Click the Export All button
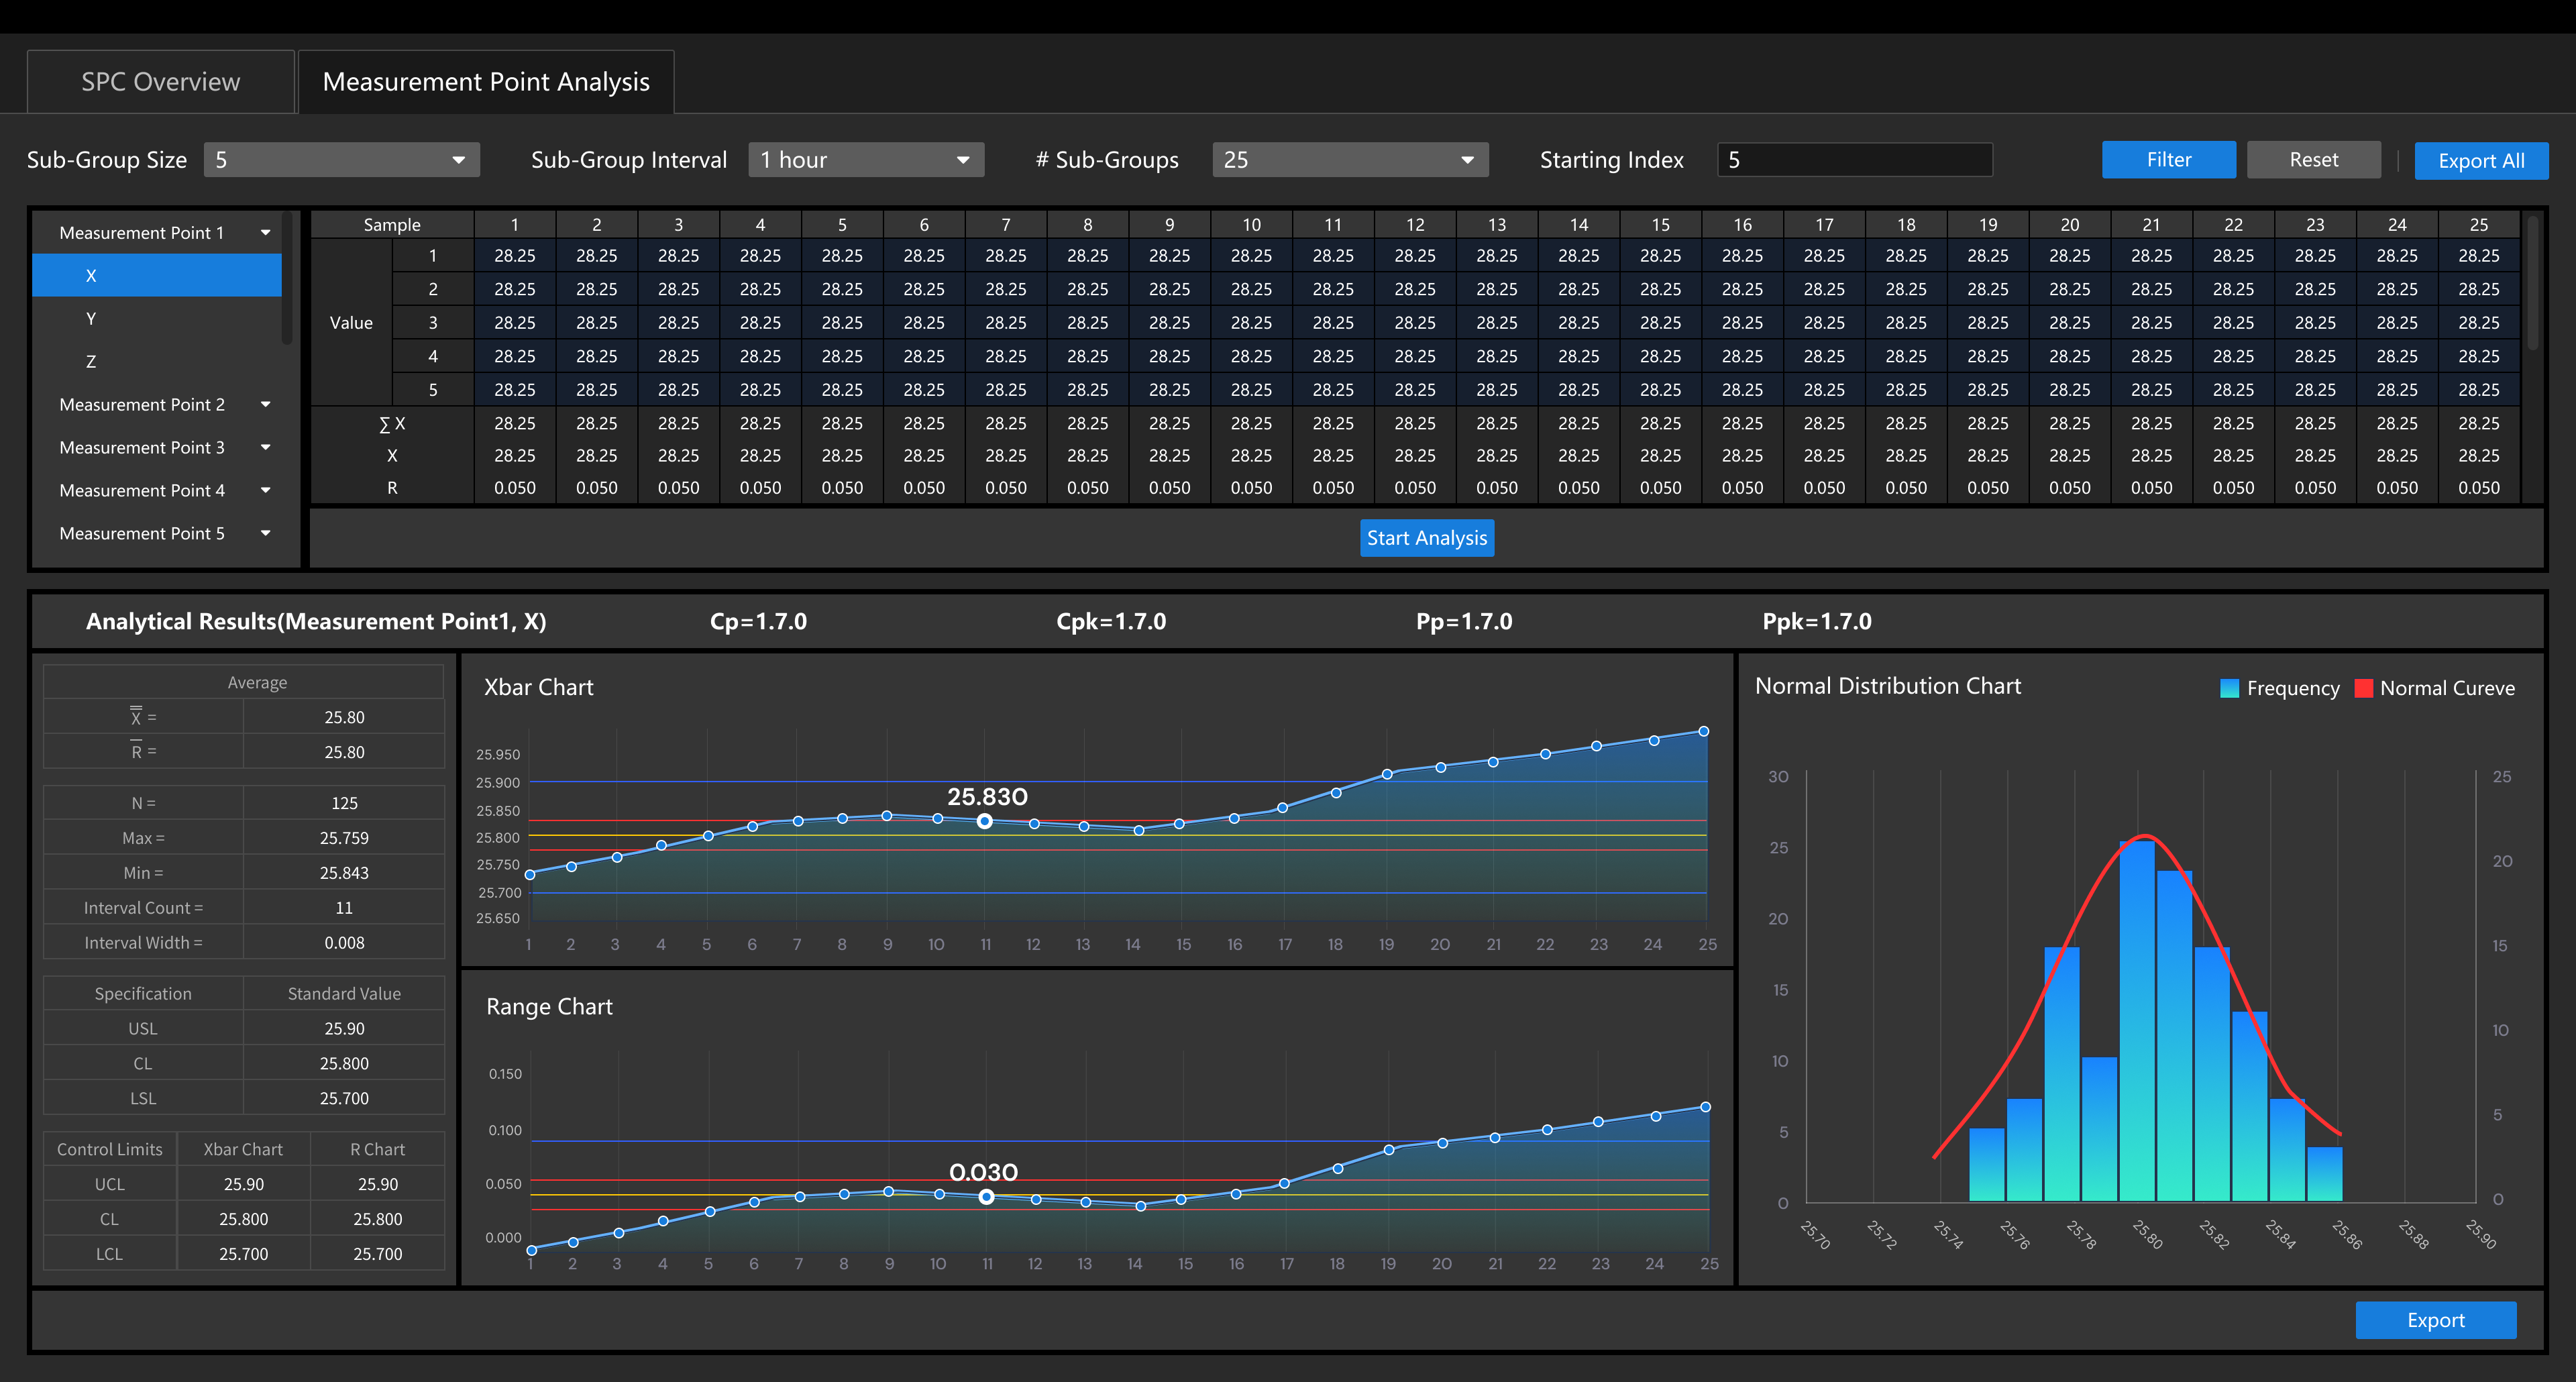The image size is (2576, 1382). (x=2480, y=161)
